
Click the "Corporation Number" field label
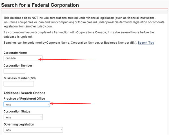coord(18,66)
